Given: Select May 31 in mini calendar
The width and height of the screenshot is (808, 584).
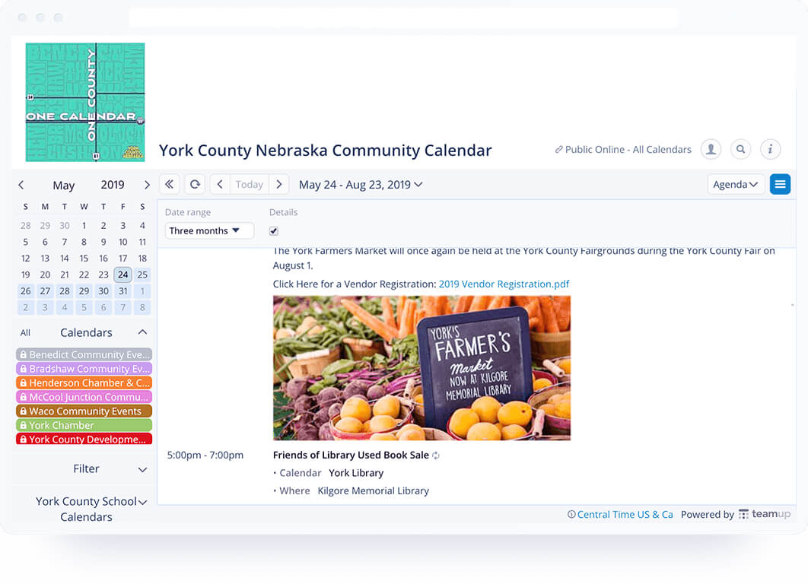Looking at the screenshot, I should [x=122, y=291].
